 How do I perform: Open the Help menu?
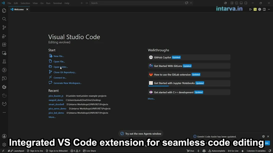(x=67, y=3)
